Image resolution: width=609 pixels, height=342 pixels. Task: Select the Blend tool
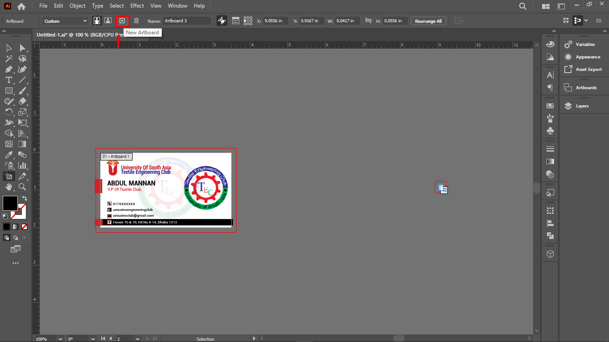pyautogui.click(x=22, y=155)
